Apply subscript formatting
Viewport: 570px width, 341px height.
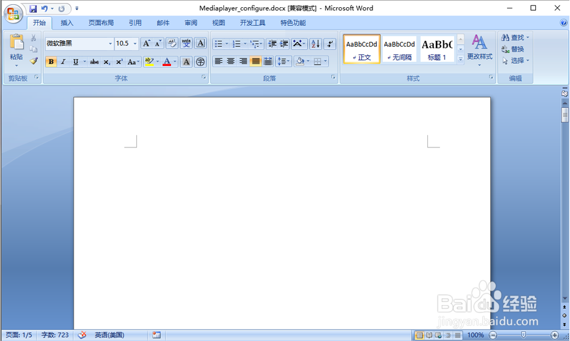(x=107, y=62)
